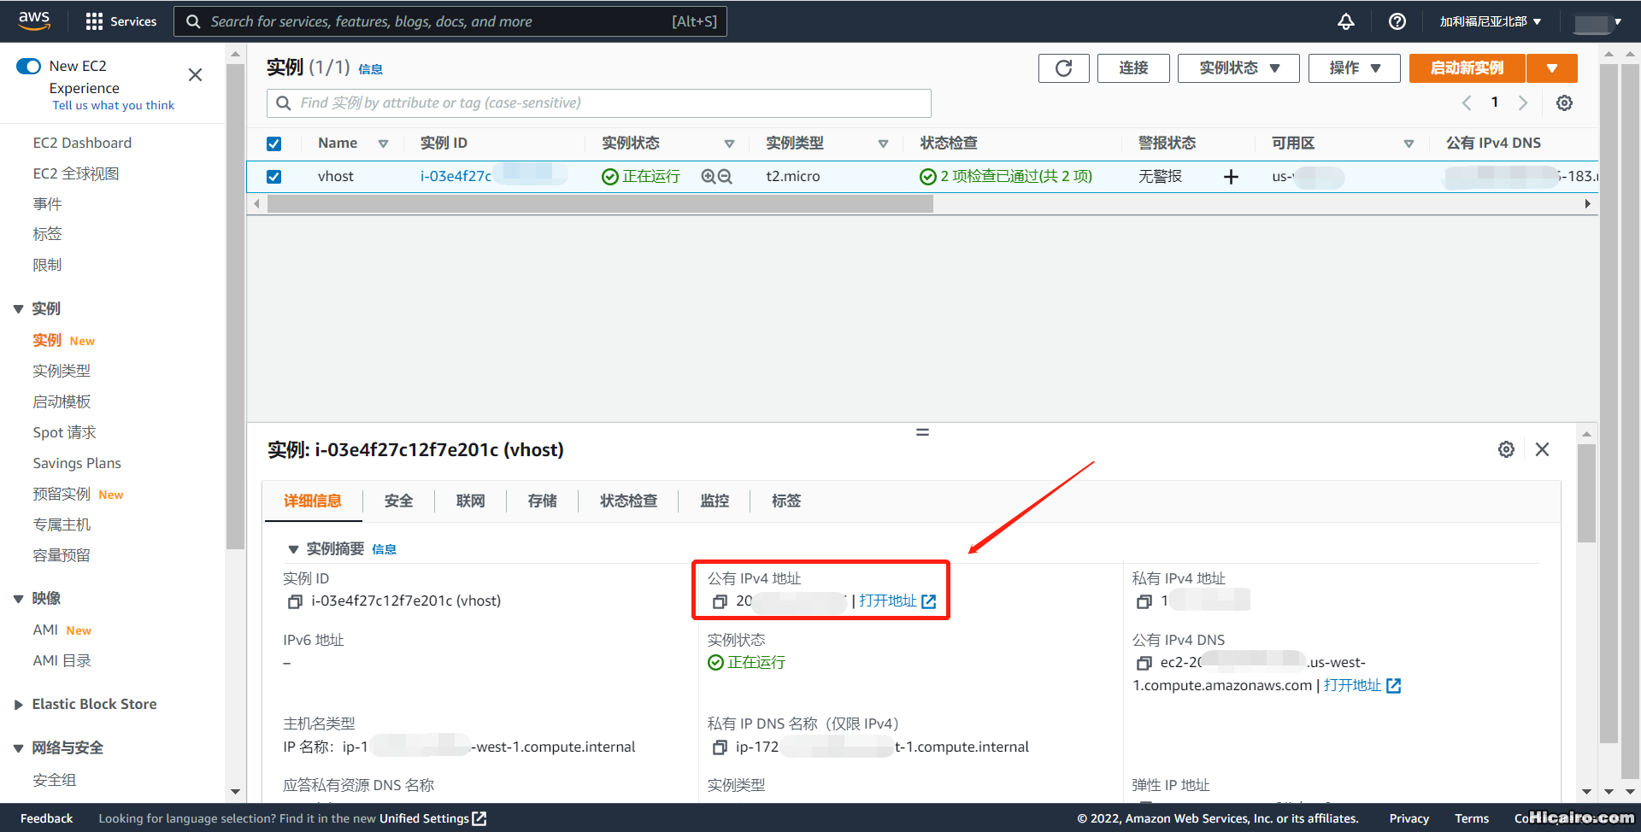Copy the private IPv4 address

coord(1144,602)
